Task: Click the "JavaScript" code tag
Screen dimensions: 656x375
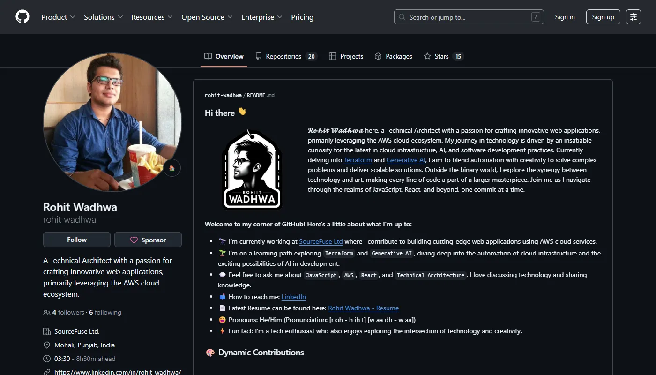Action: [x=321, y=275]
